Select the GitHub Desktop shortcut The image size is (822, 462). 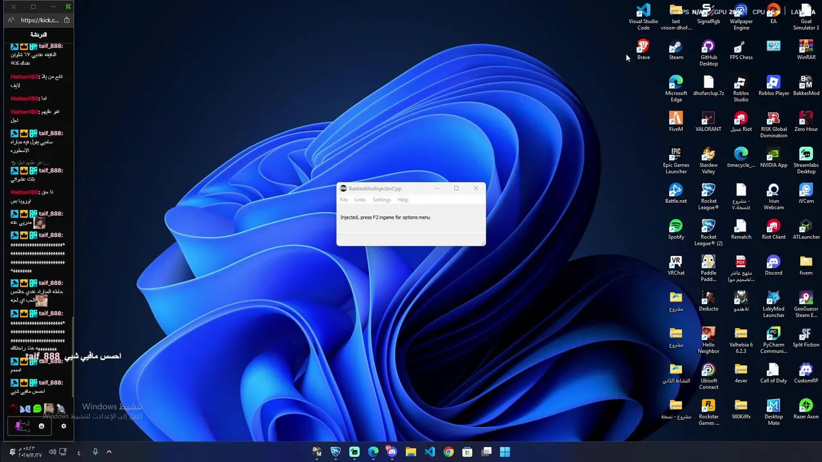coord(708,53)
